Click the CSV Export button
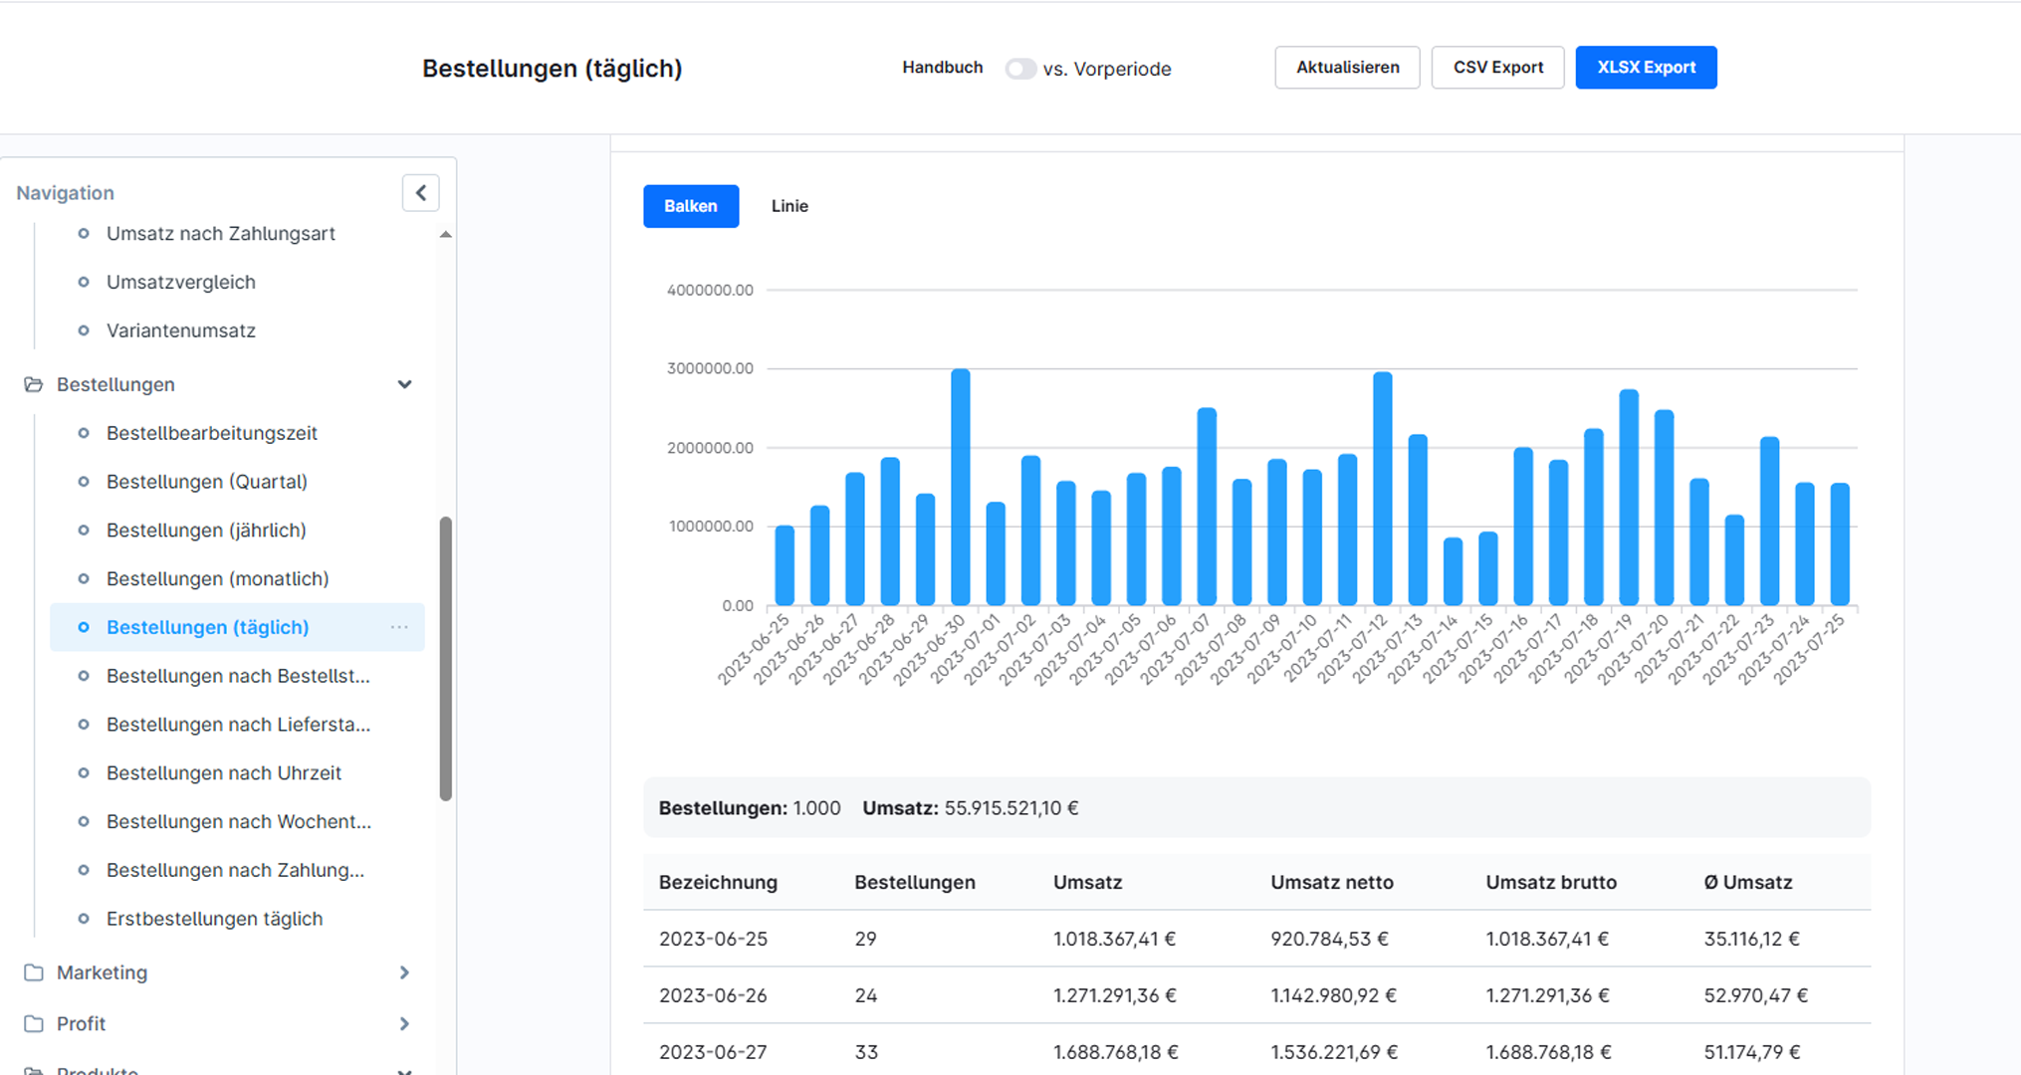Screen dimensions: 2021x1075 click(1497, 68)
